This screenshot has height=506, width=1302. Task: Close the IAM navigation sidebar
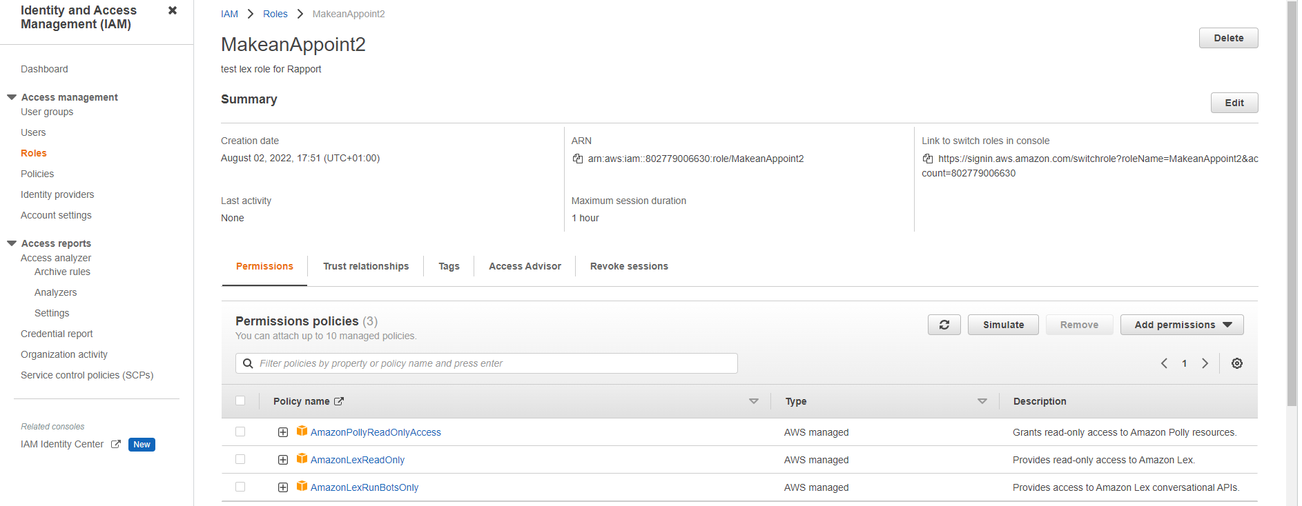click(173, 10)
